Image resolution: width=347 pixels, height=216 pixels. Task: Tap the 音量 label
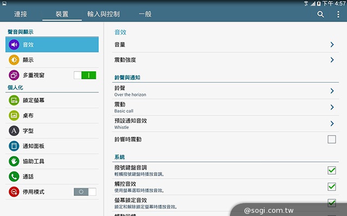[x=120, y=45]
